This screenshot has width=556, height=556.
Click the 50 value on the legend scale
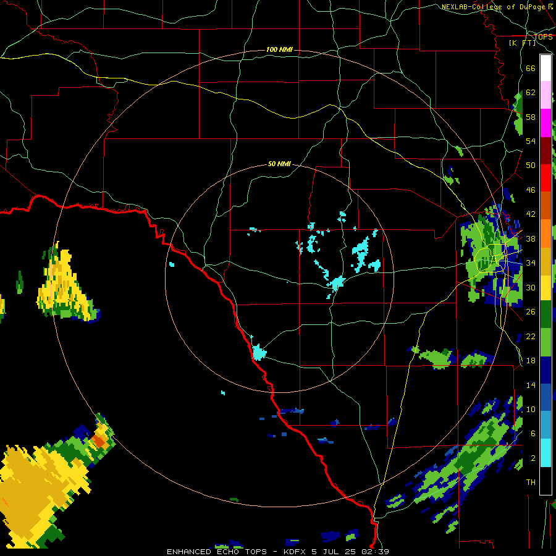(x=531, y=166)
